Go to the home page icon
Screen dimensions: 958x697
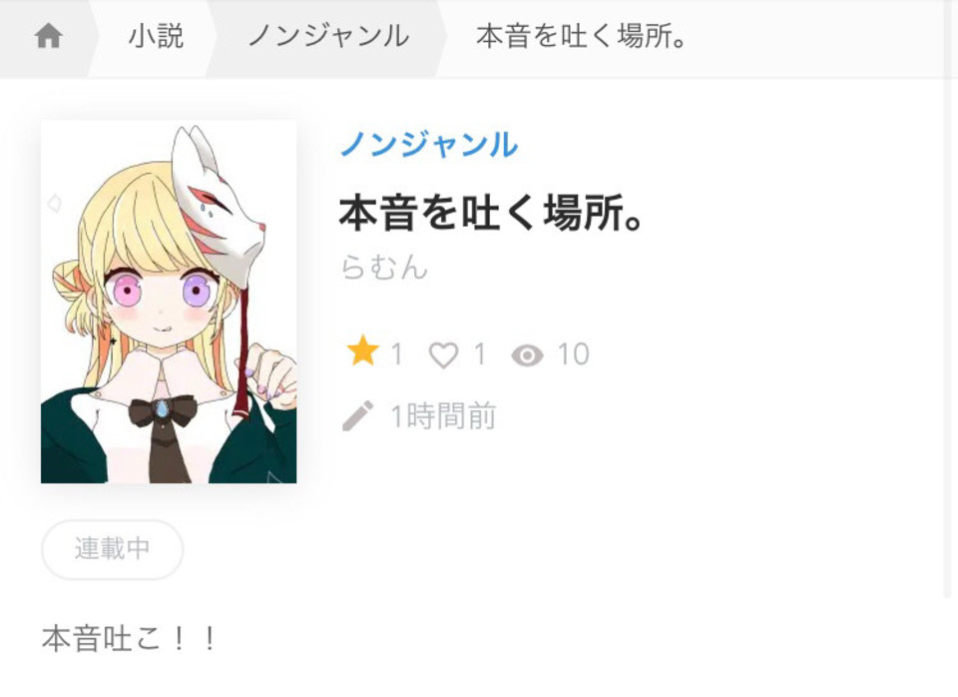(x=48, y=36)
